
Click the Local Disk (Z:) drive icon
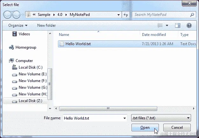pos(14,101)
